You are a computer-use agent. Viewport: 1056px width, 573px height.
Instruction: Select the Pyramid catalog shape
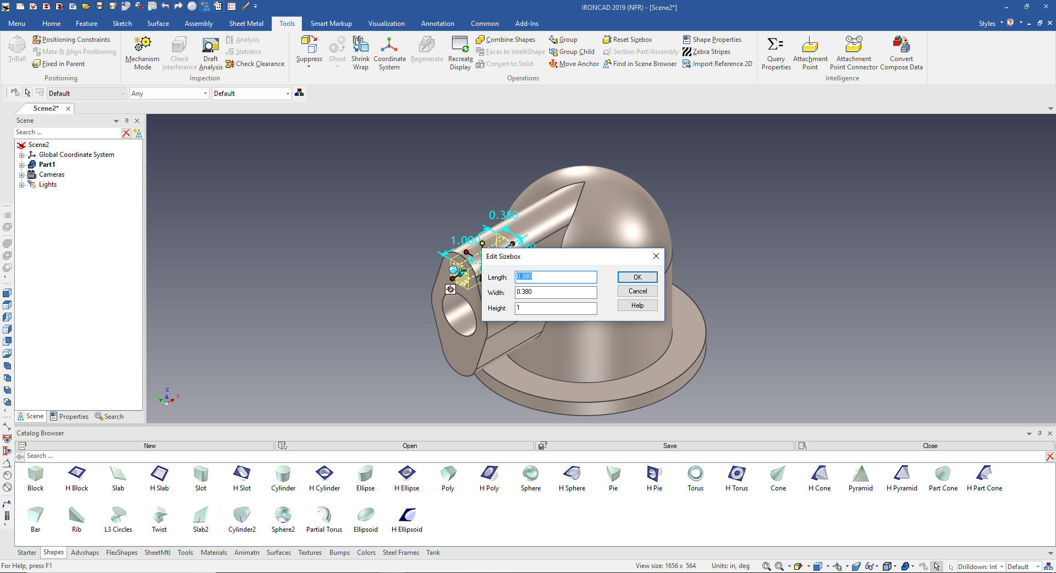[x=861, y=479]
